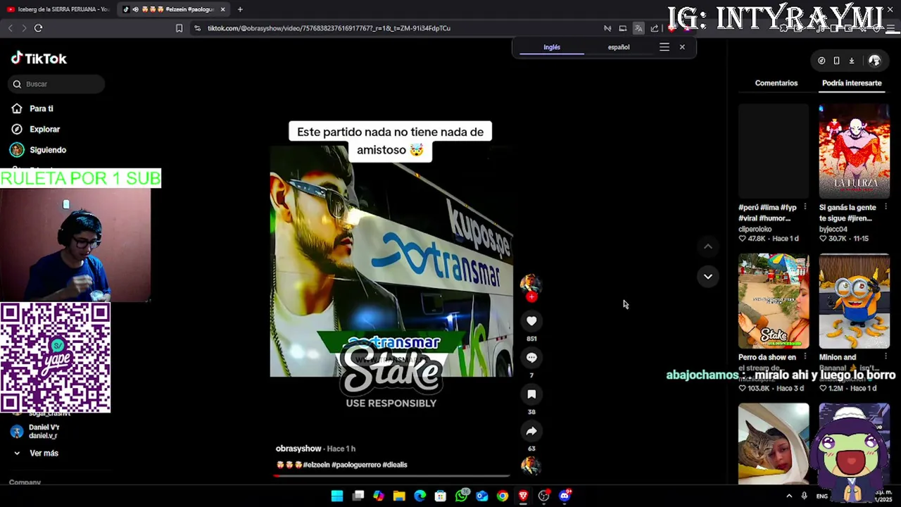Open comments via speech bubble icon
The image size is (901, 507).
click(x=531, y=358)
